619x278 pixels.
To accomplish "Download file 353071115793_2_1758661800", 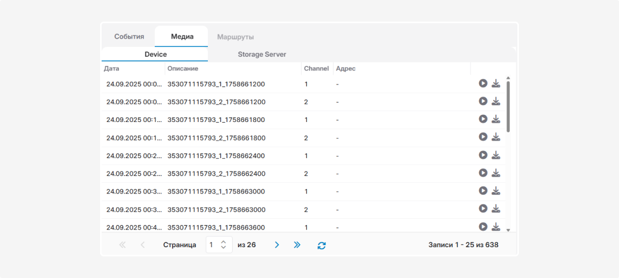I will pos(496,137).
